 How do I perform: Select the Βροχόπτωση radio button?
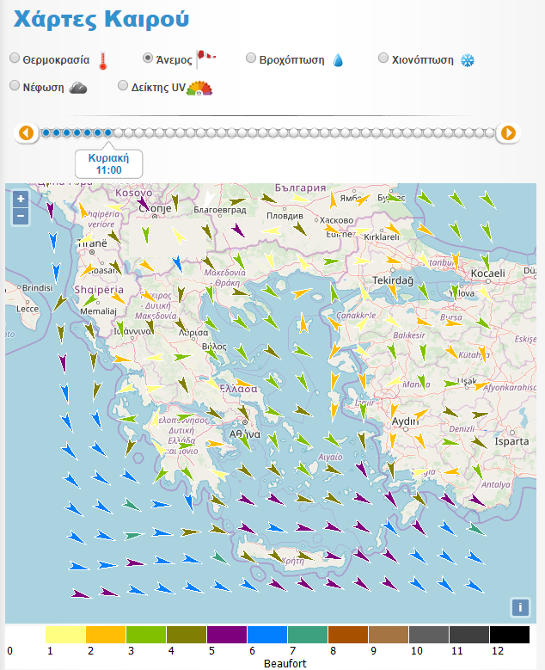251,58
